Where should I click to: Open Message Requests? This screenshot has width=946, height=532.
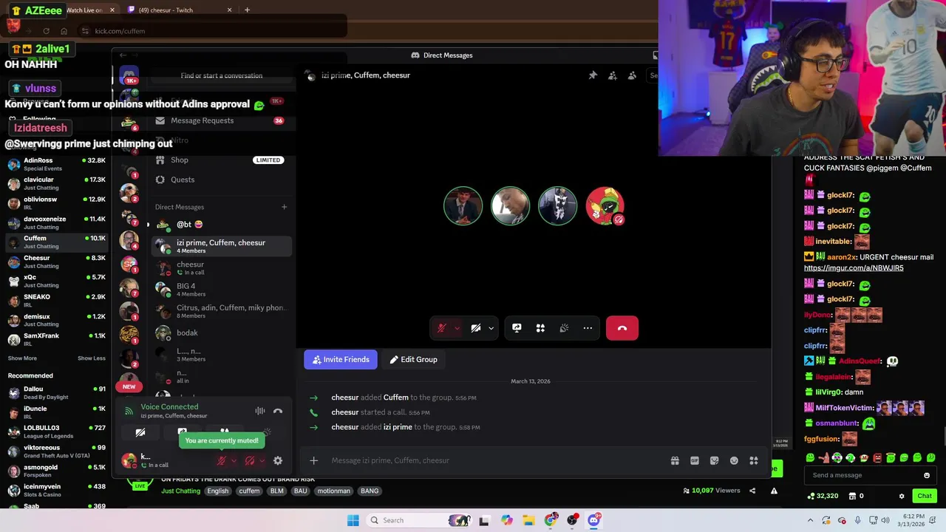pos(220,120)
